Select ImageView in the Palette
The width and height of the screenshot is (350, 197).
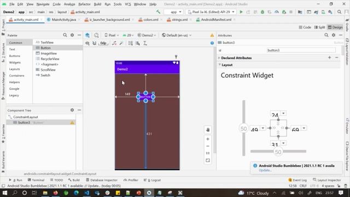[49, 54]
